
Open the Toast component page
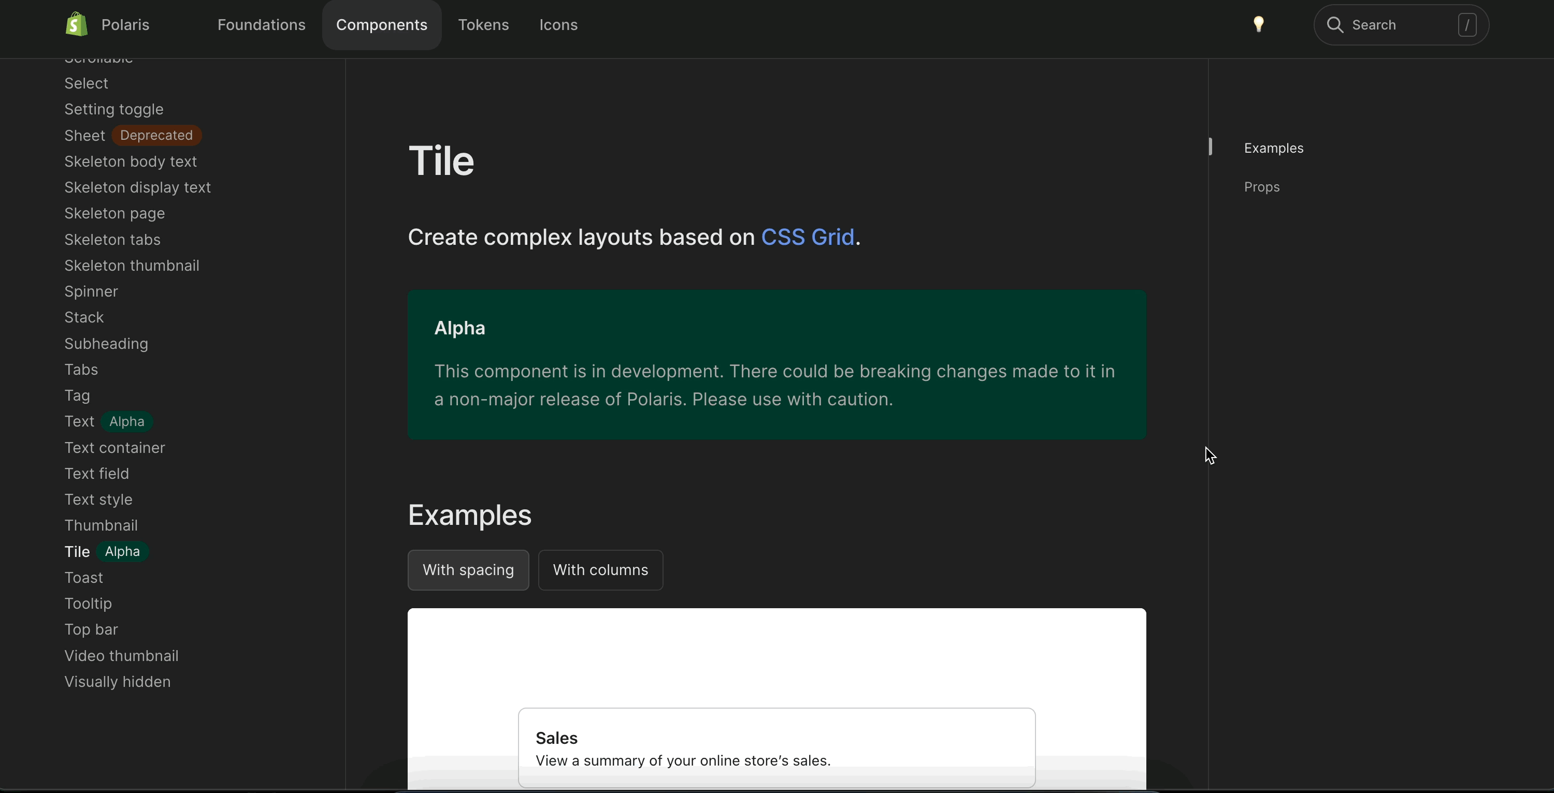(84, 578)
